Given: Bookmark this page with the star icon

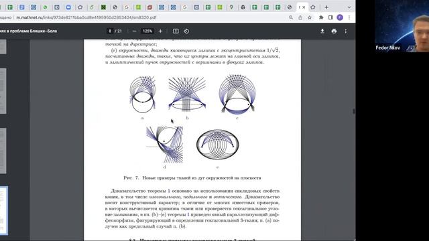Looking at the screenshot, I should 310,17.
